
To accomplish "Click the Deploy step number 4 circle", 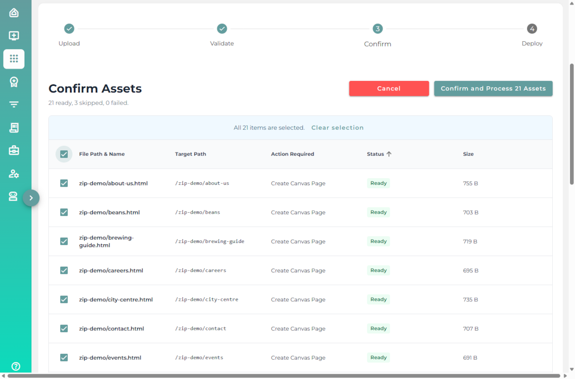I will tap(532, 29).
